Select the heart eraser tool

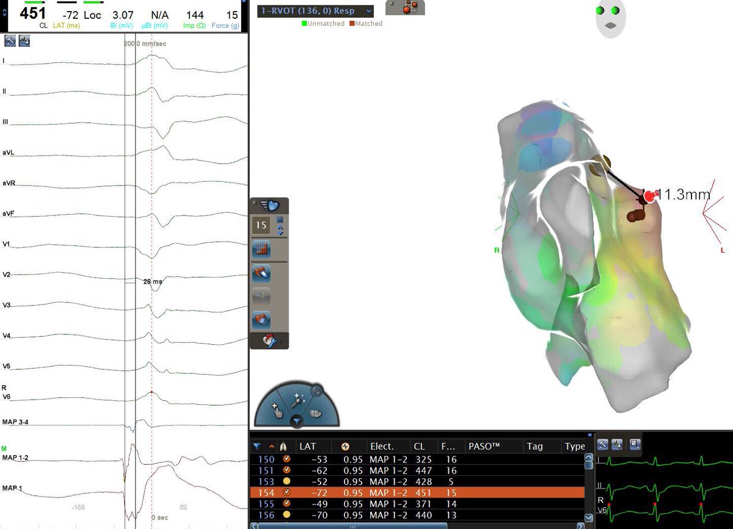pyautogui.click(x=261, y=273)
